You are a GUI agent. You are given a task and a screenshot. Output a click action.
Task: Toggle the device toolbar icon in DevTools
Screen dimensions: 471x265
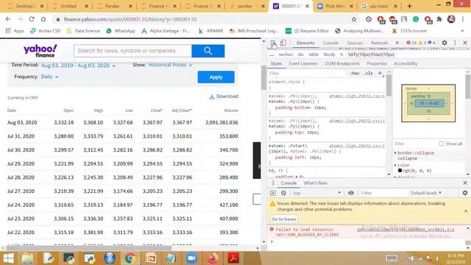pos(283,43)
